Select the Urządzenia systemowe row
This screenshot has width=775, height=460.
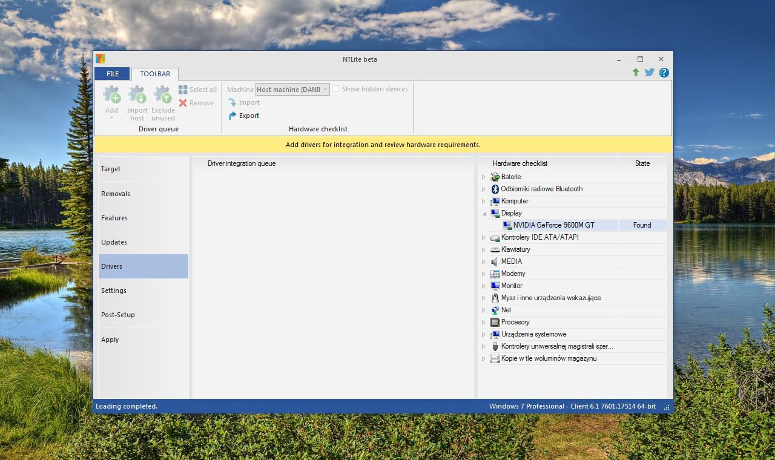573,334
